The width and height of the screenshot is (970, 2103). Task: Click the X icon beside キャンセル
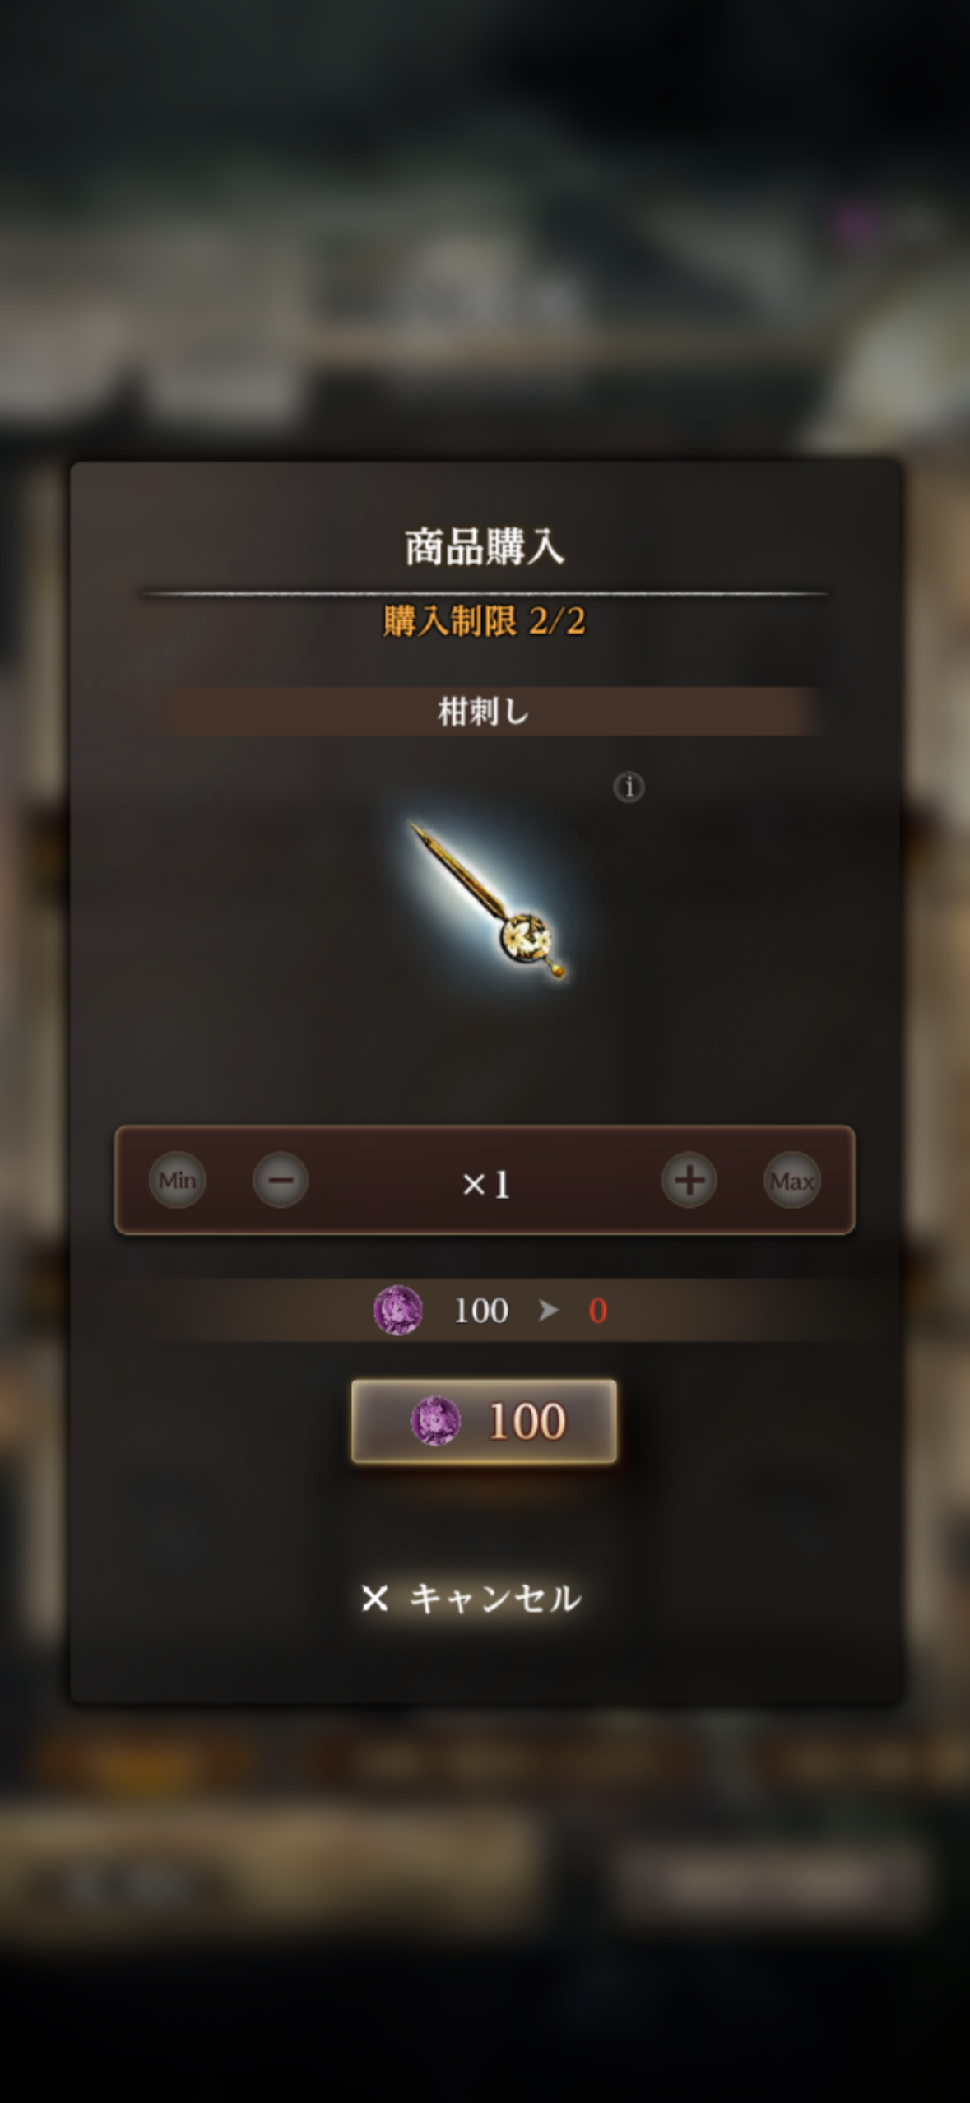[x=375, y=1599]
